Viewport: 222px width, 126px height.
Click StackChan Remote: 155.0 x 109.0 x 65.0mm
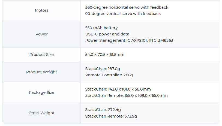click(126, 95)
